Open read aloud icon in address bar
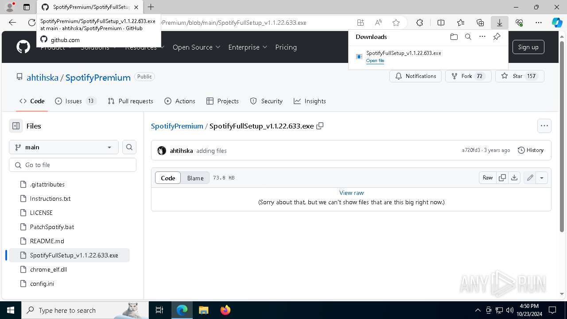 pos(378,23)
